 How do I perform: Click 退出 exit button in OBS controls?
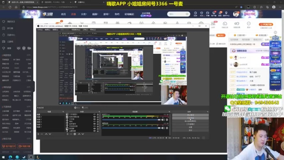[x=190, y=130]
